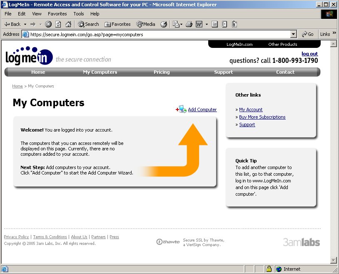This screenshot has height=274, width=339.
Task: Open the About Us footer link
Action: [79, 237]
